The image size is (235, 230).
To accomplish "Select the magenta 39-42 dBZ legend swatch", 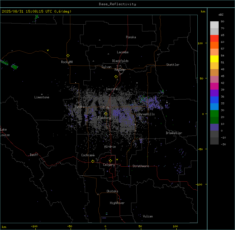I will pyautogui.click(x=214, y=86).
